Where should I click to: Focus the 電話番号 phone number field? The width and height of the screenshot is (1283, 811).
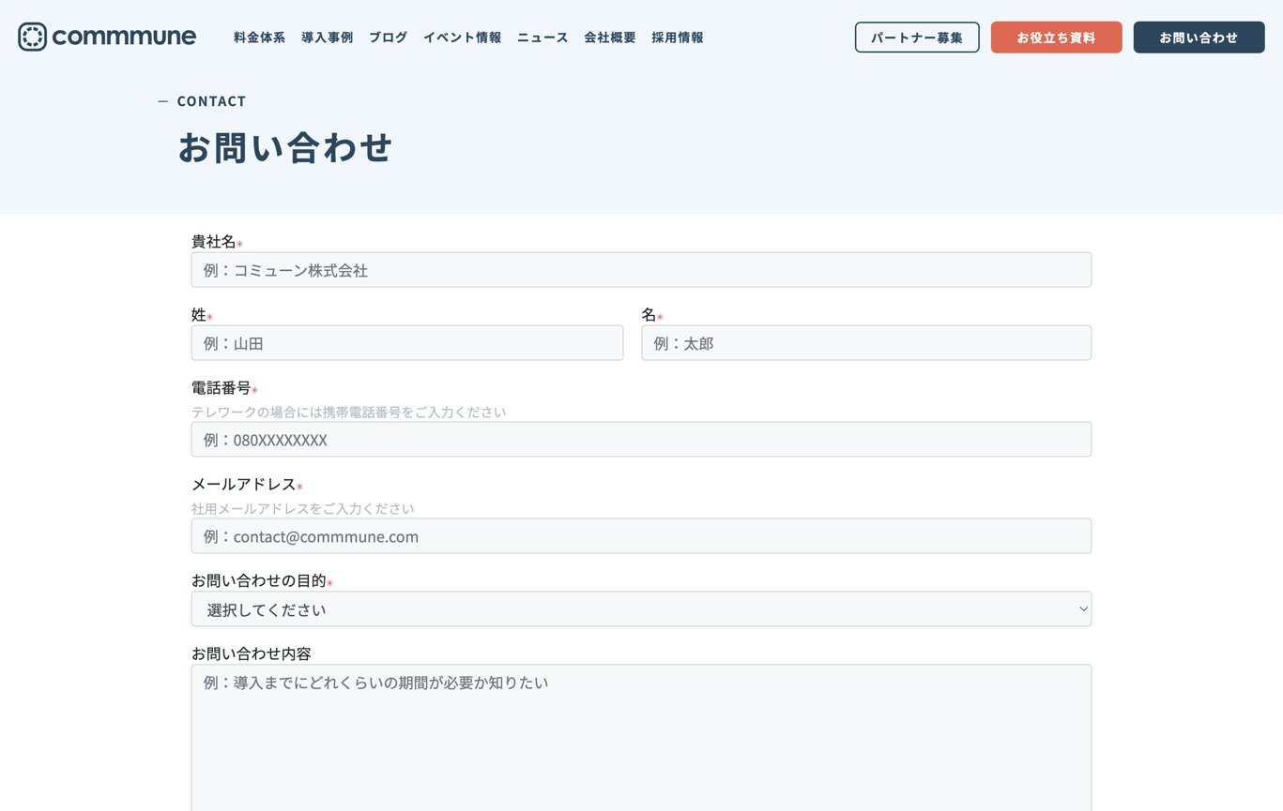[x=641, y=440]
